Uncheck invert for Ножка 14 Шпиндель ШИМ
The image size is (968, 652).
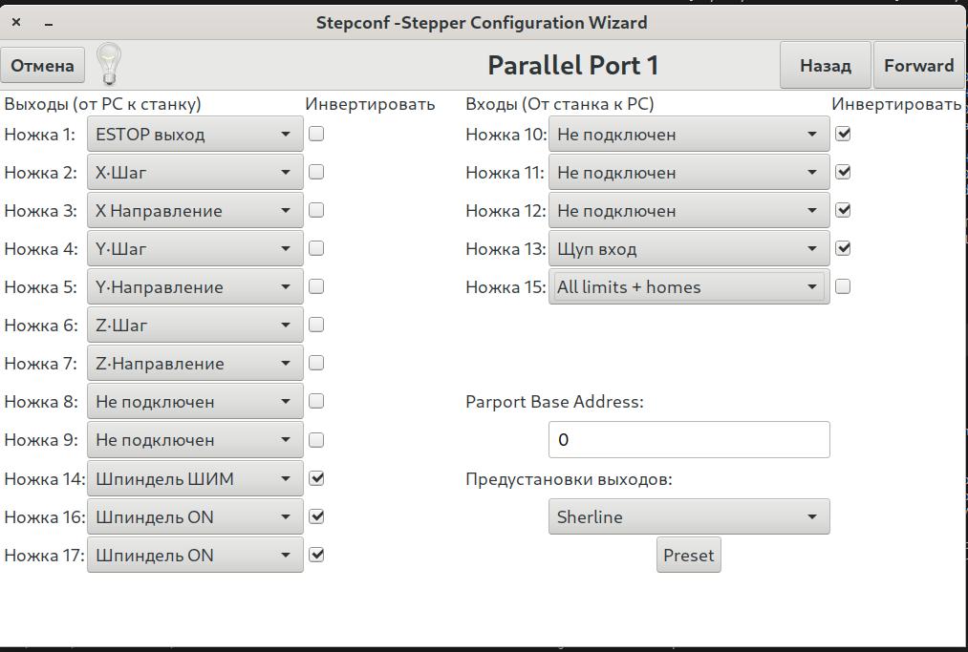pos(316,478)
